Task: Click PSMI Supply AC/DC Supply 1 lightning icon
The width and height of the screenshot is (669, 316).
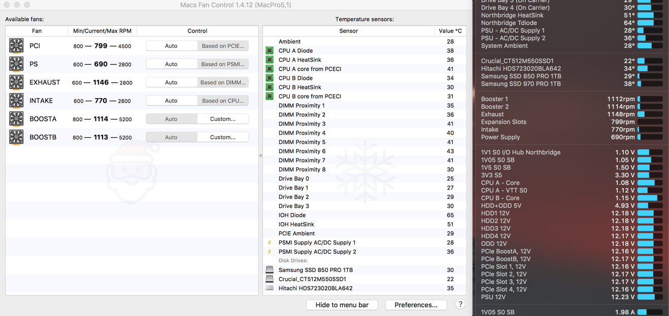Action: [x=270, y=243]
